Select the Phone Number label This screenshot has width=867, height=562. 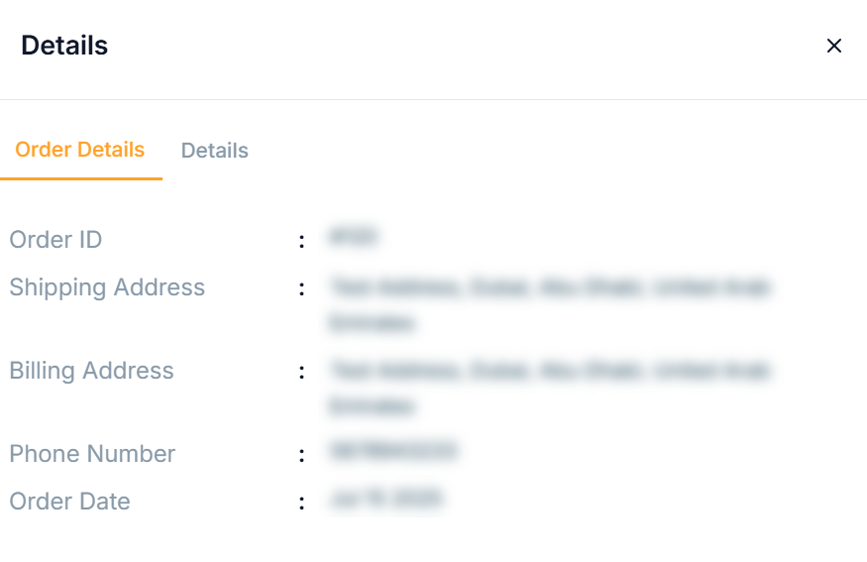[92, 454]
